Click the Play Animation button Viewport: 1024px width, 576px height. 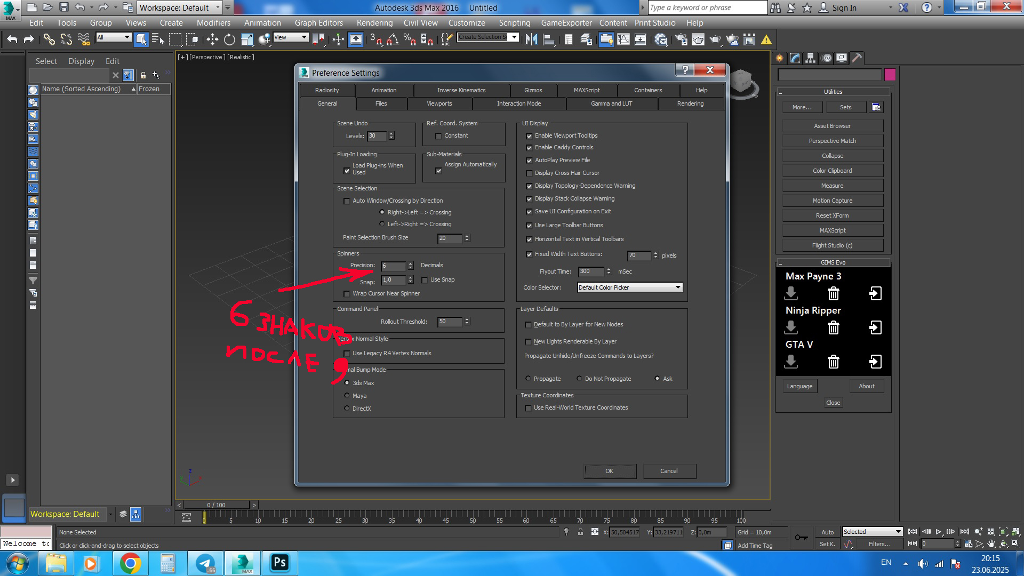(x=939, y=532)
